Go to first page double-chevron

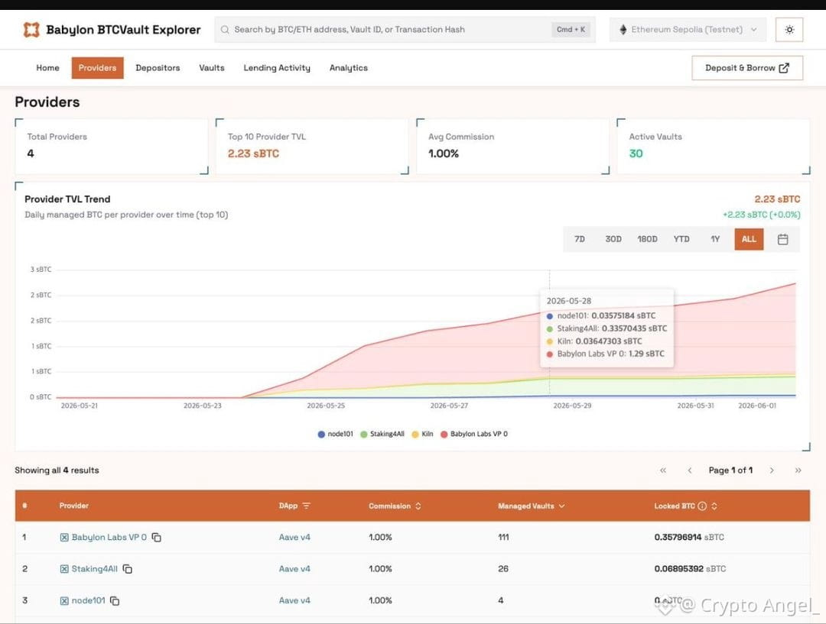(663, 470)
